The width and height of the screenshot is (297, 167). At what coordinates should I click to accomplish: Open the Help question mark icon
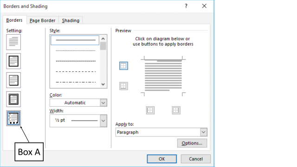(186, 6)
